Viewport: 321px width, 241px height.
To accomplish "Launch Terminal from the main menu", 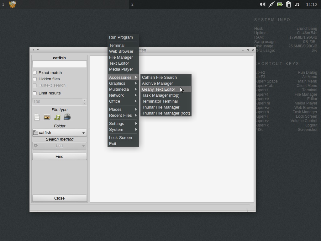I will click(x=123, y=45).
